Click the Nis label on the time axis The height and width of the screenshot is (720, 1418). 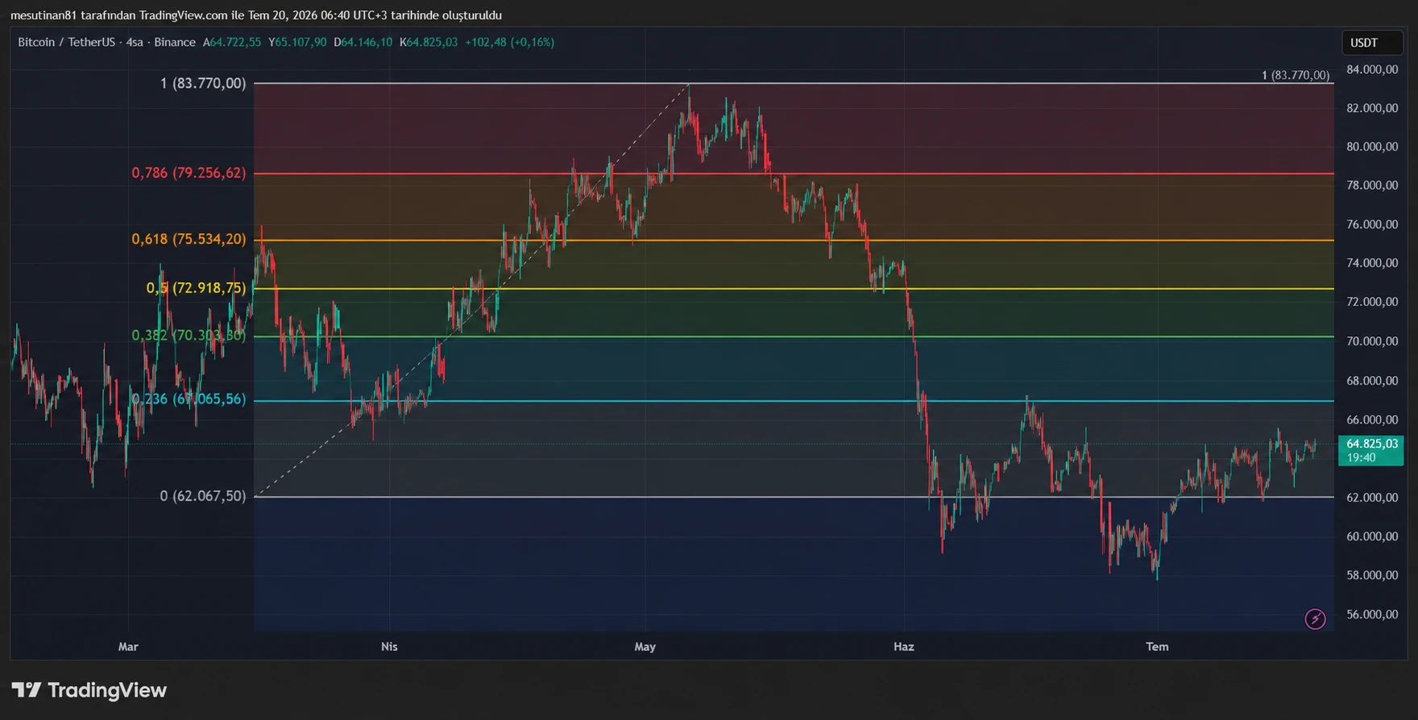coord(389,646)
